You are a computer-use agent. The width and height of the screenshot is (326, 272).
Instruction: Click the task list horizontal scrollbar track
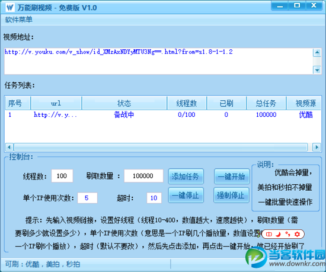[161, 147]
